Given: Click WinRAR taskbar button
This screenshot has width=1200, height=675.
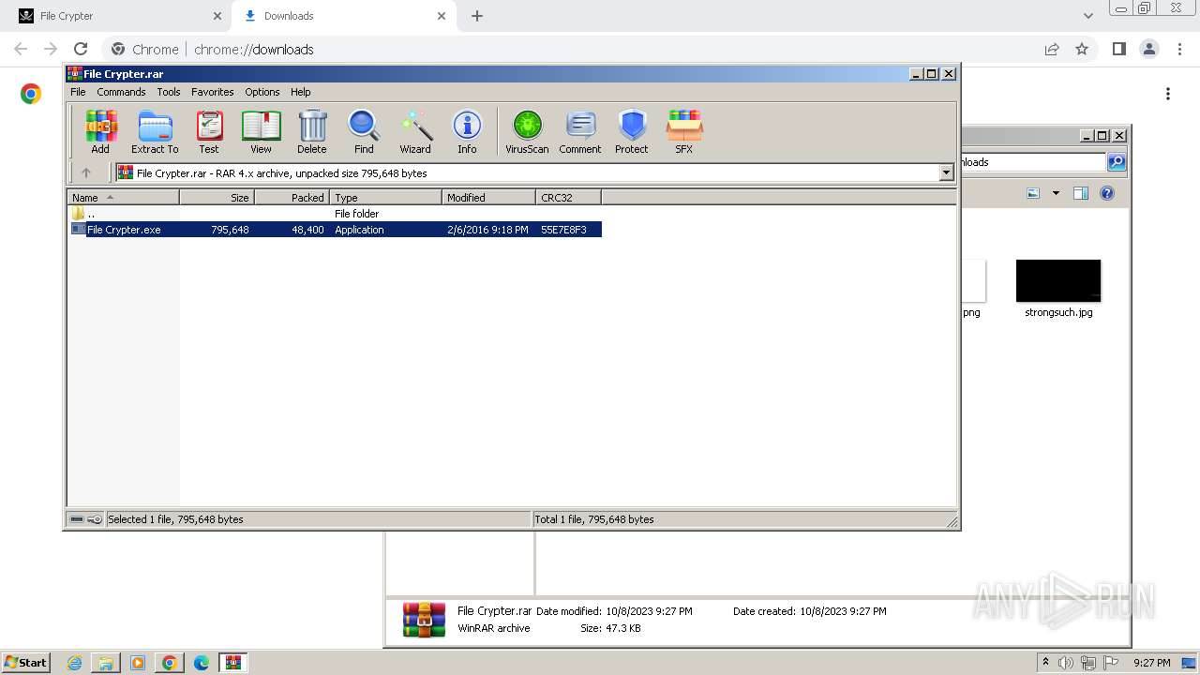Looking at the screenshot, I should (233, 663).
